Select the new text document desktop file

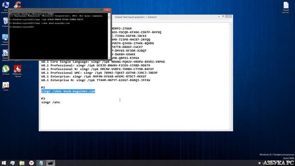pyautogui.click(x=286, y=7)
